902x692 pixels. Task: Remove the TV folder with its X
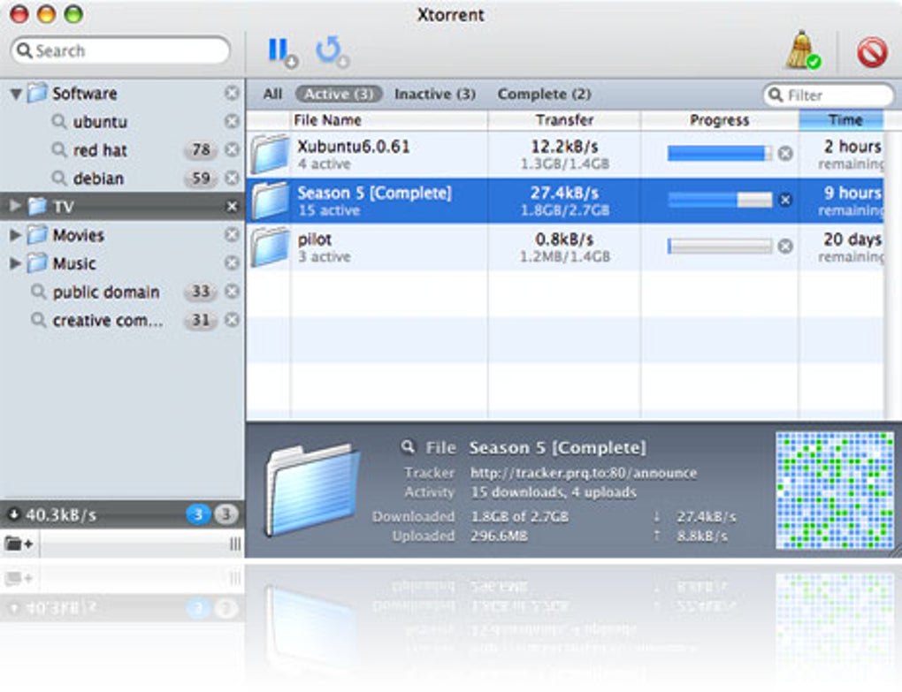click(232, 206)
